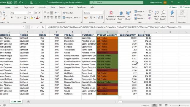Click the new sheet plus icon
The width and height of the screenshot is (190, 107).
coord(28,102)
